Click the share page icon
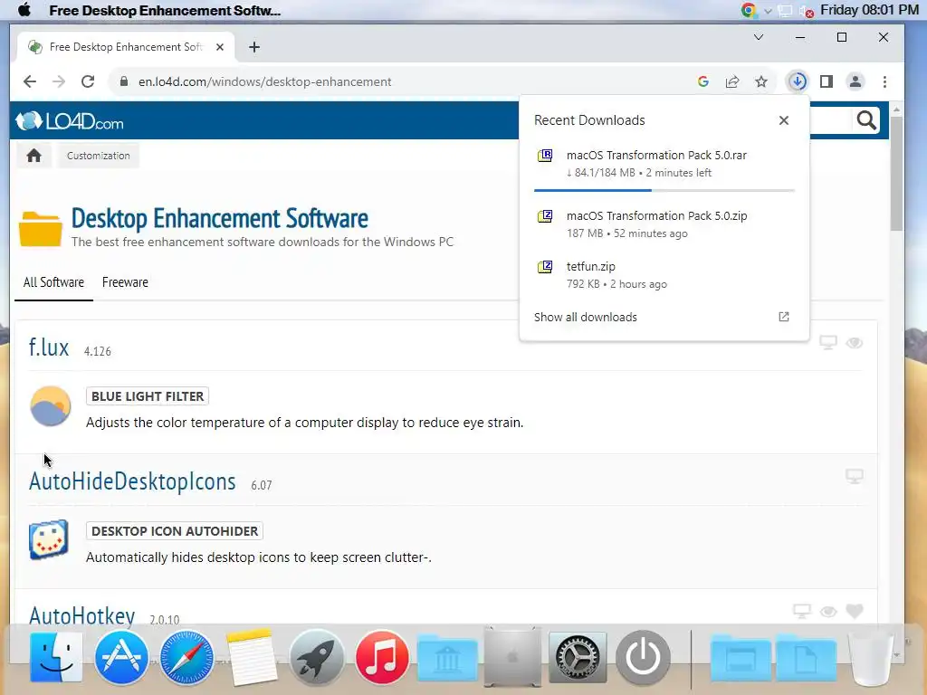927x695 pixels. pos(731,81)
